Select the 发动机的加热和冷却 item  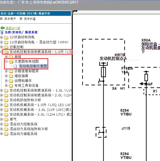pos(25,100)
